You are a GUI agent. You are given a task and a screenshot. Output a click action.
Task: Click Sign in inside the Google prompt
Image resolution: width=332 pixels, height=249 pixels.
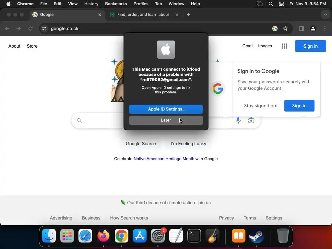pos(299,106)
